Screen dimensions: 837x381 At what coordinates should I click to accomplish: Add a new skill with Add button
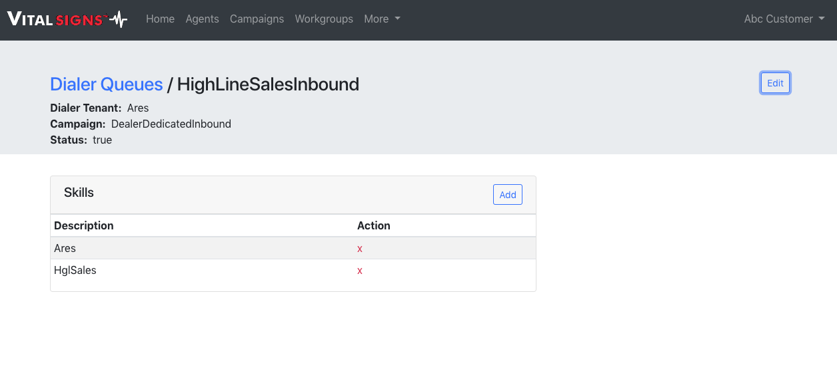pos(507,195)
